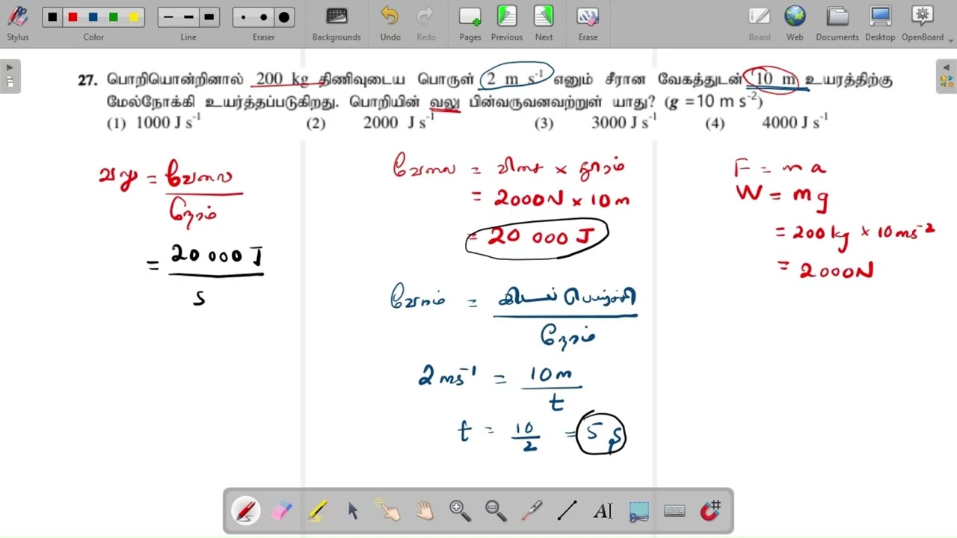
Task: Select the Capture part of screen tool
Action: (x=638, y=511)
